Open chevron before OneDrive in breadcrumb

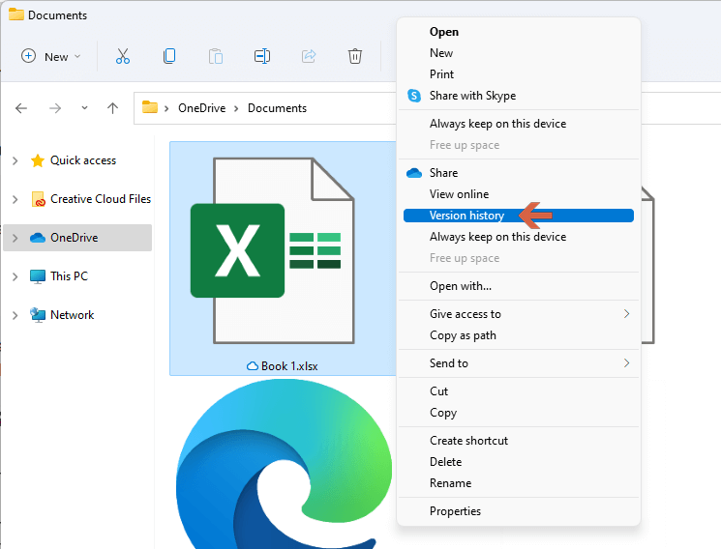click(x=166, y=108)
